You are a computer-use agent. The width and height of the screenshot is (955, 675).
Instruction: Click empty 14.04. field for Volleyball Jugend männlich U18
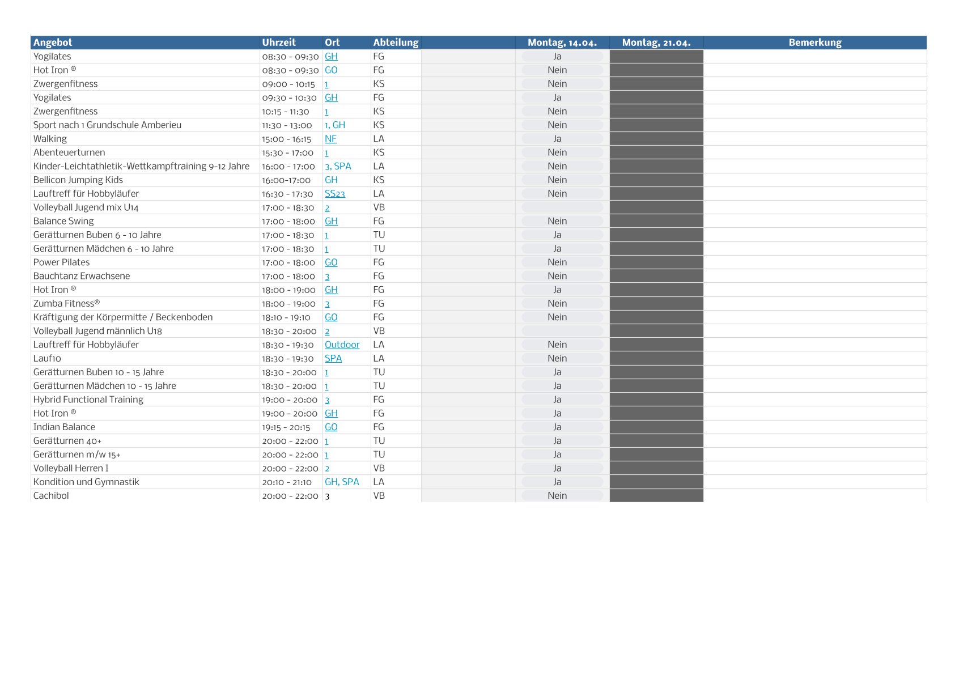[x=562, y=331]
